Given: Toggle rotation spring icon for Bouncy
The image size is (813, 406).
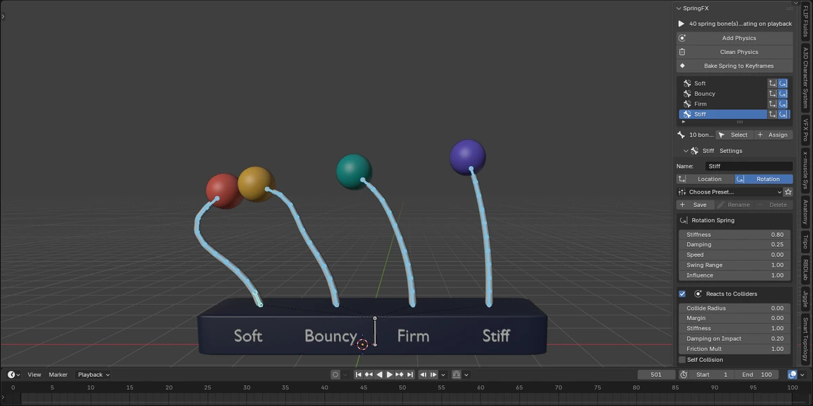Looking at the screenshot, I should click(x=783, y=93).
